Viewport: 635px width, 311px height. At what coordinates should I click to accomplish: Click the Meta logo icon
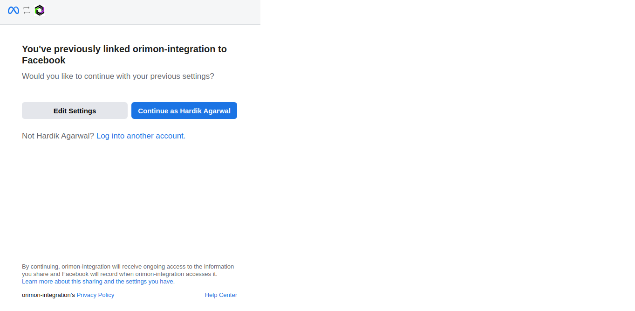pos(14,10)
